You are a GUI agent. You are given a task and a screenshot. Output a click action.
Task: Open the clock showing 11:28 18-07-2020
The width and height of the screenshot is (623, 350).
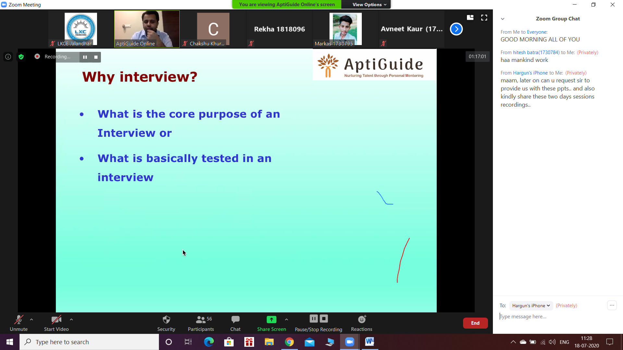coord(587,342)
